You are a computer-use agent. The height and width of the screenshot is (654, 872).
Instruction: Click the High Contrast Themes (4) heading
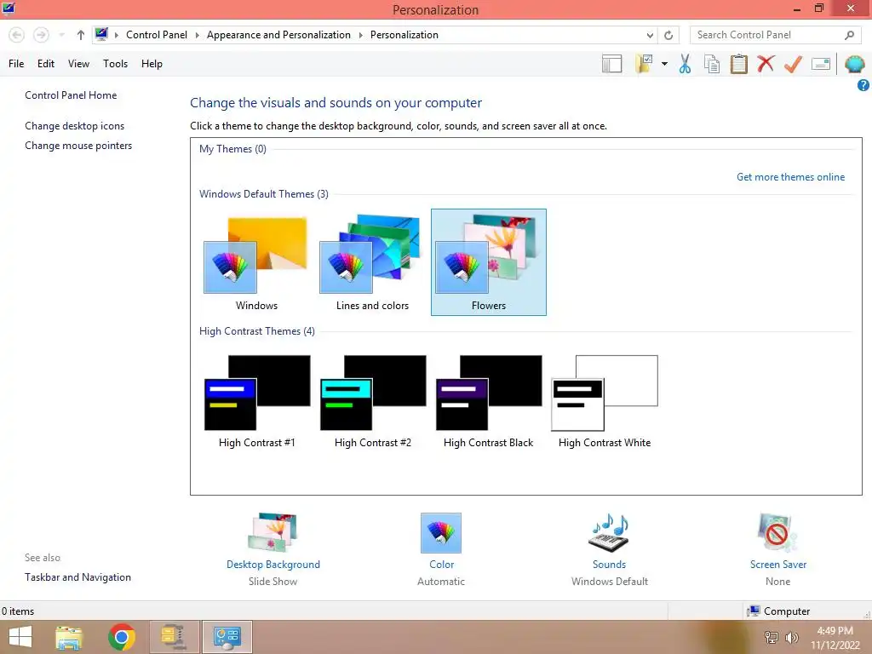click(257, 331)
